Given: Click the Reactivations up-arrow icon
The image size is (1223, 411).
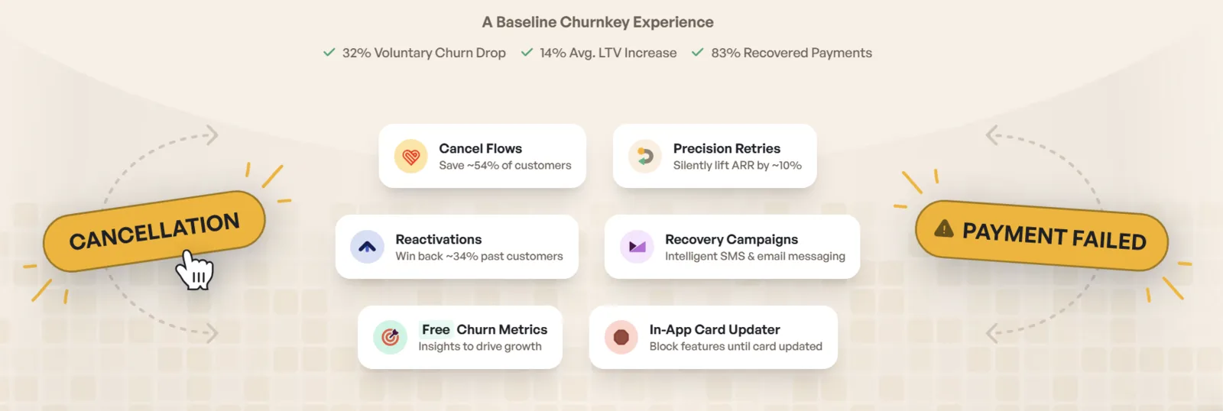Looking at the screenshot, I should (367, 247).
